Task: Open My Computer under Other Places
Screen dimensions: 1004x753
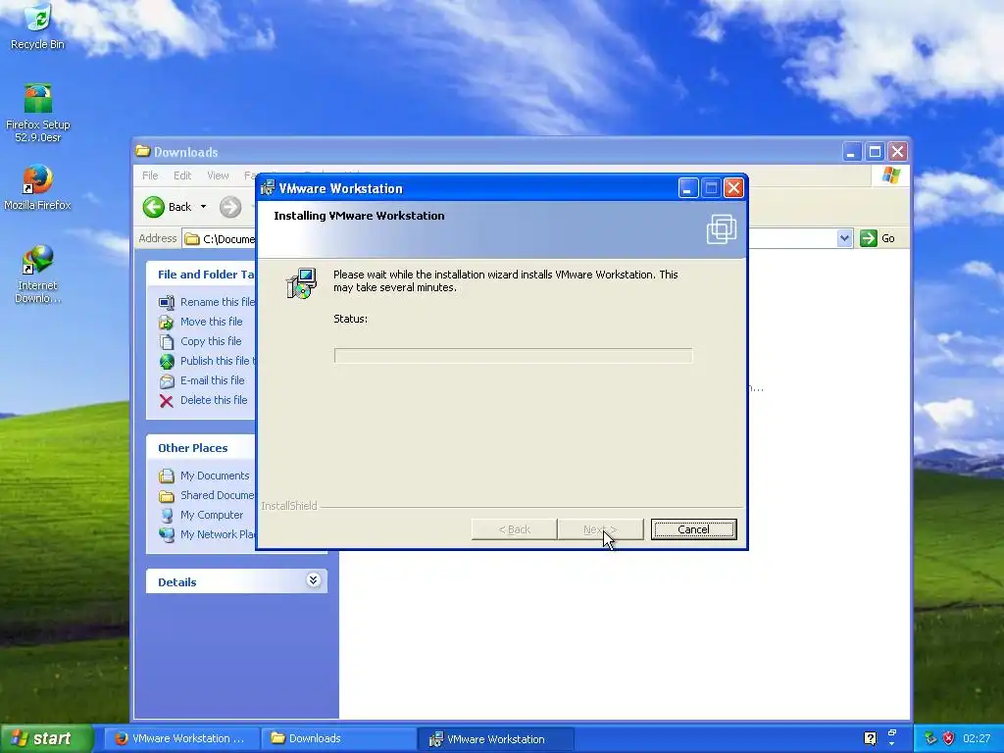Action: [x=212, y=515]
